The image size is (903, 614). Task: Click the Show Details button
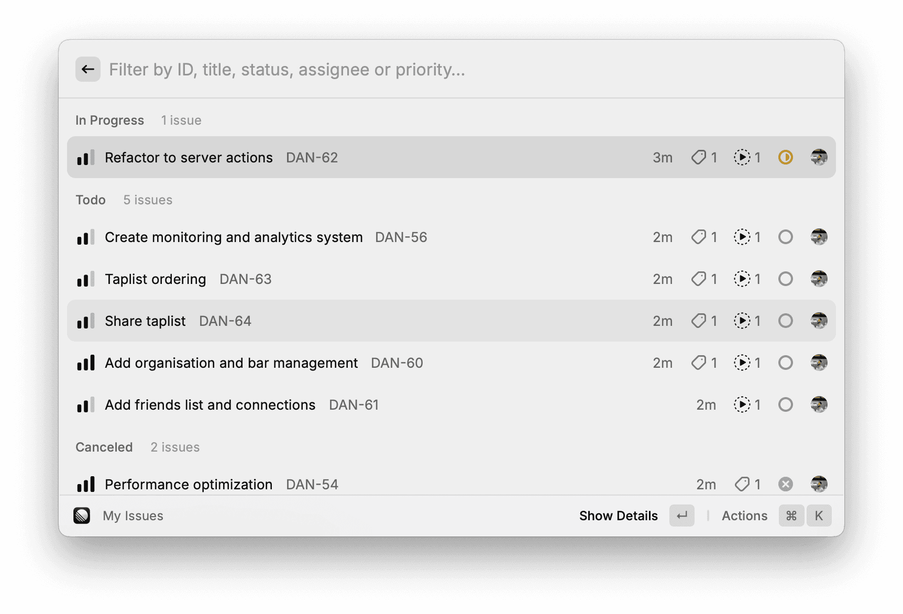pos(619,516)
